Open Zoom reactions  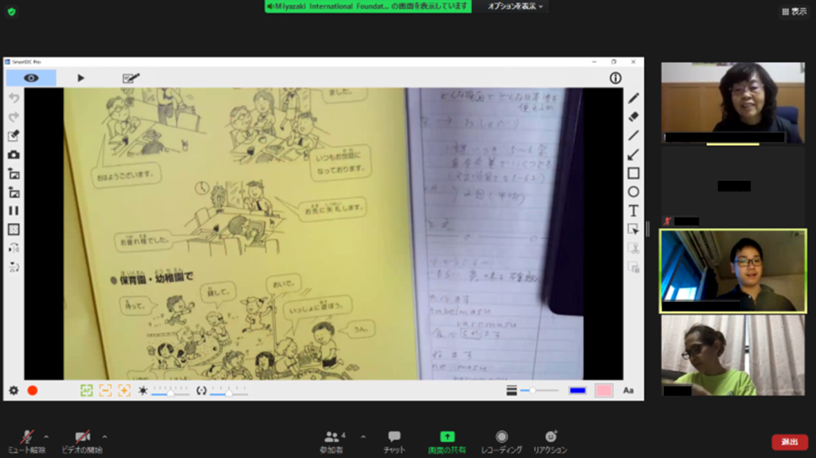(550, 441)
